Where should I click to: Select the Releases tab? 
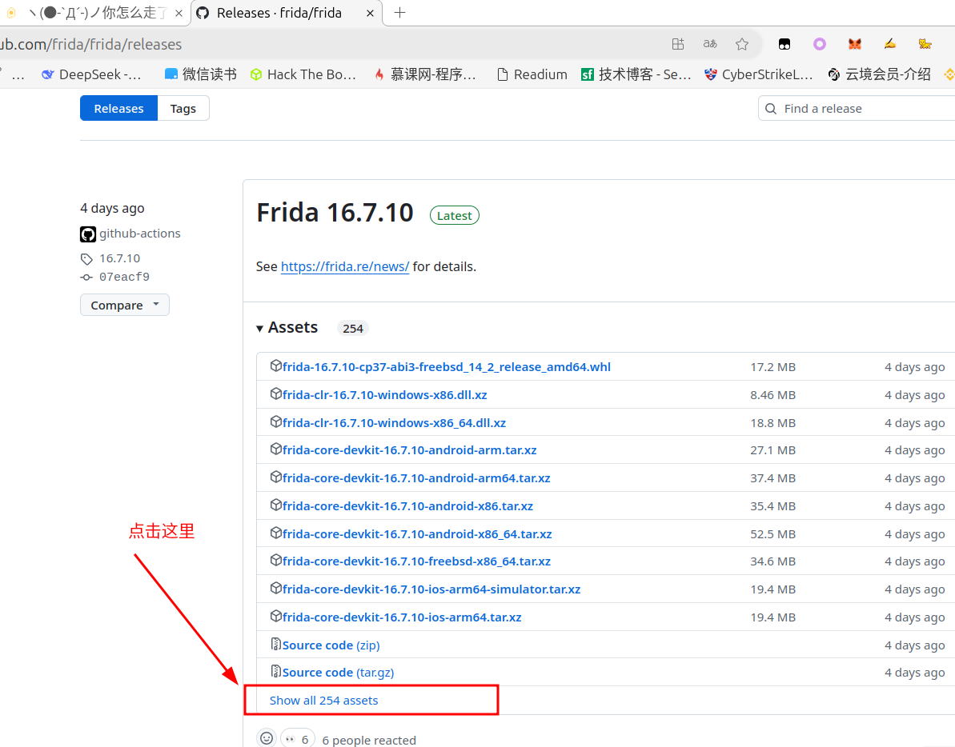pyautogui.click(x=118, y=109)
